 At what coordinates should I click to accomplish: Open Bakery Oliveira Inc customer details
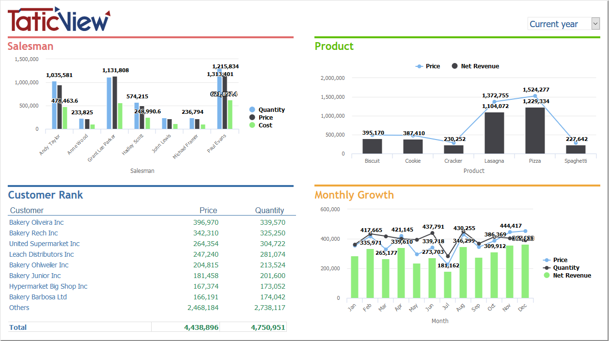[x=36, y=222]
